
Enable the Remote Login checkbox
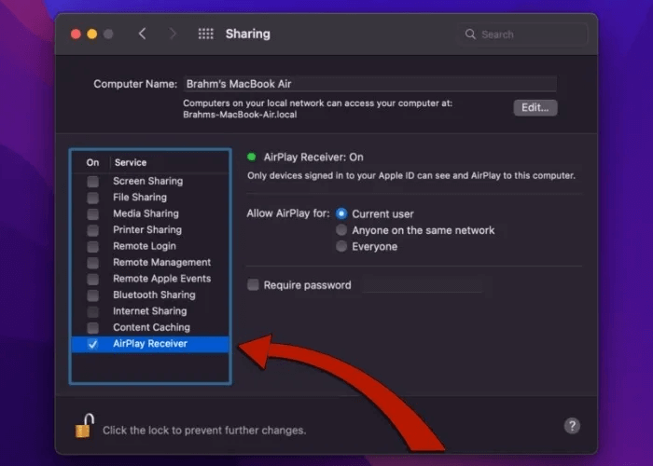click(93, 246)
